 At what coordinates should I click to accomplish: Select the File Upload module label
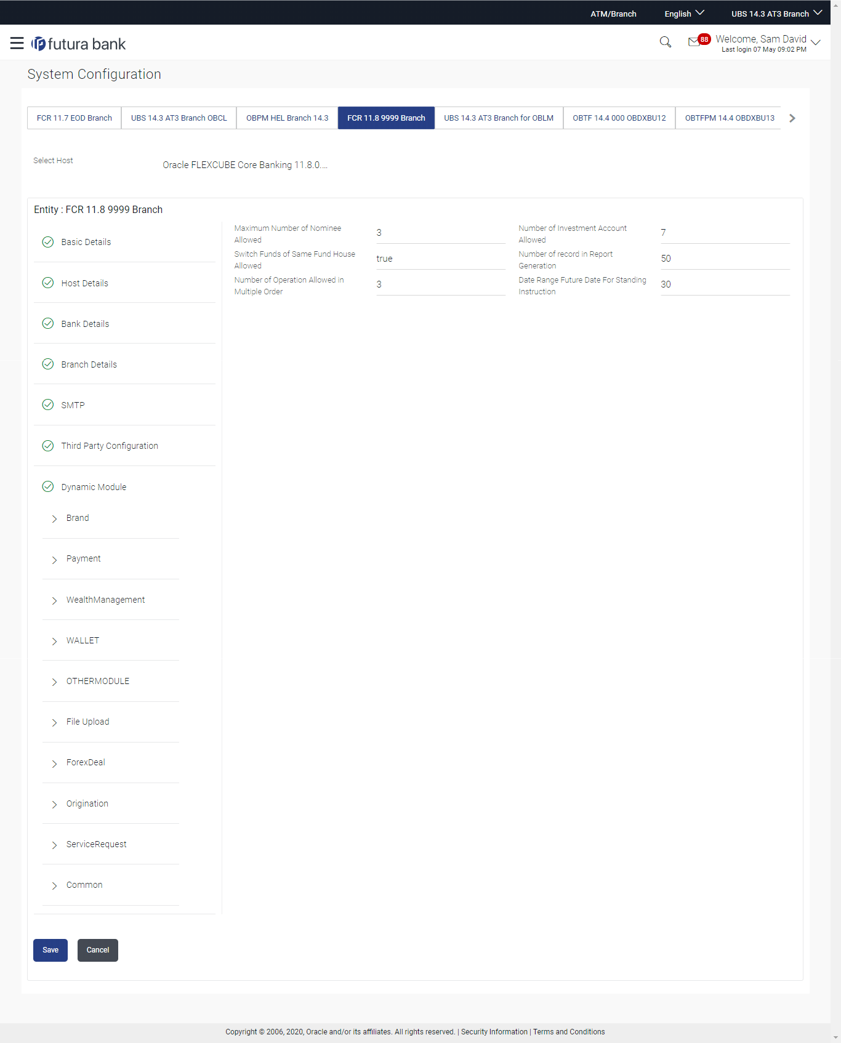[87, 722]
